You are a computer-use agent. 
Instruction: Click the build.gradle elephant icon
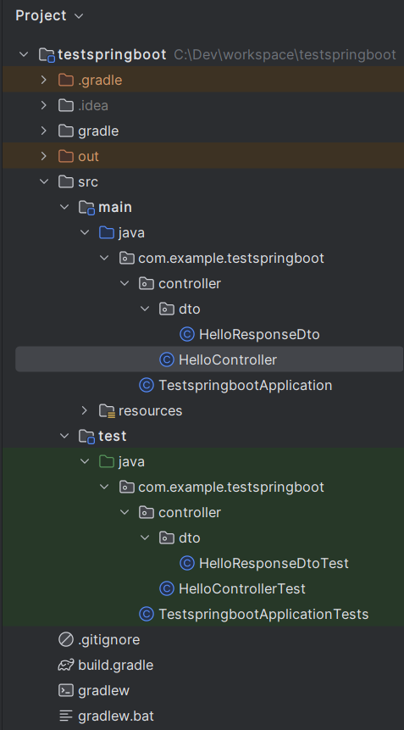(66, 665)
